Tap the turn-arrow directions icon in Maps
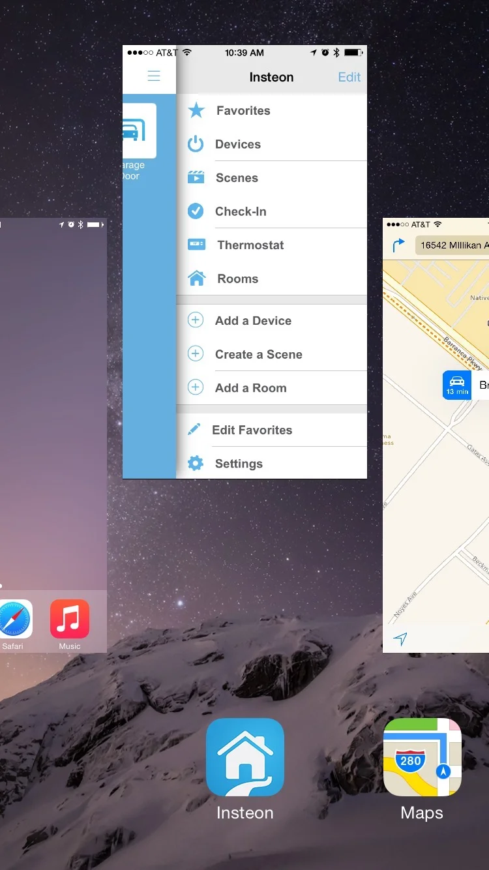This screenshot has width=489, height=870. 398,245
